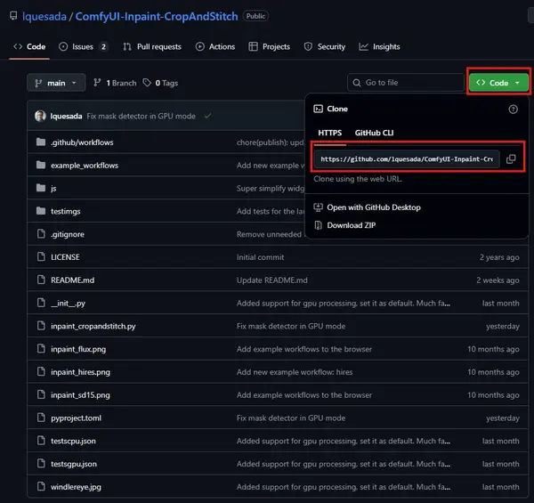
Task: Click the testimgs folder icon
Action: (x=41, y=211)
